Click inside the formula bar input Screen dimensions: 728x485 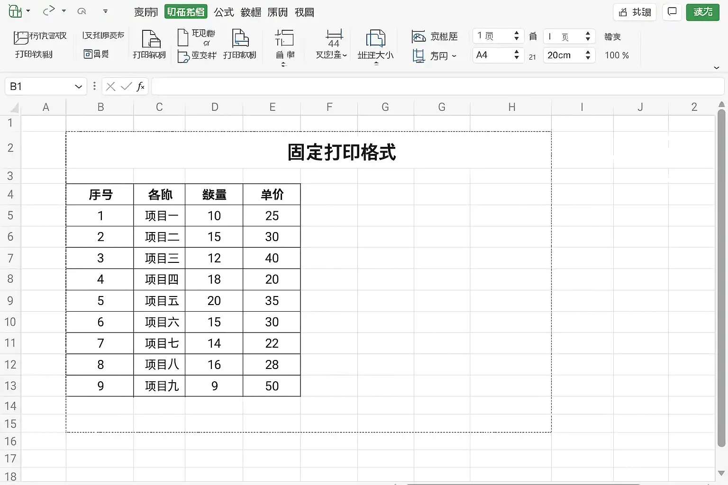pyautogui.click(x=437, y=86)
